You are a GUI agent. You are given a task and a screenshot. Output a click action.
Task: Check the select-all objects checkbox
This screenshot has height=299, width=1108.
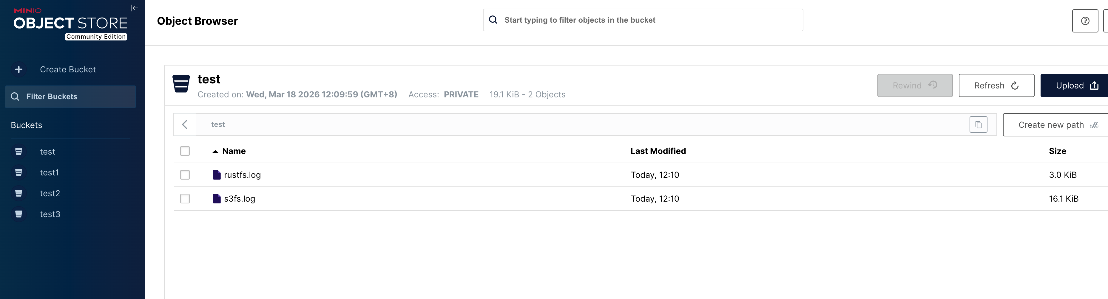tap(185, 151)
